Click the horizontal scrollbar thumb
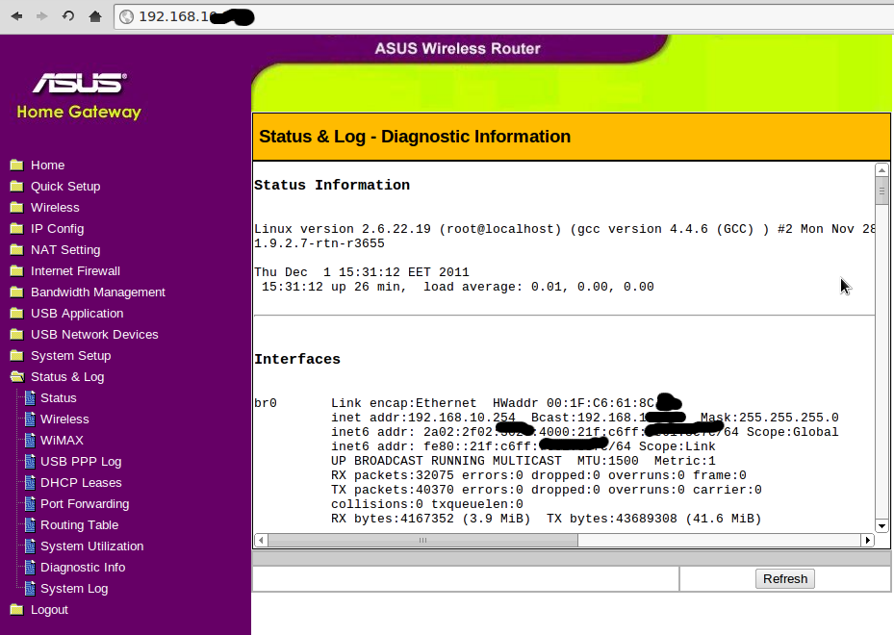 click(x=422, y=540)
